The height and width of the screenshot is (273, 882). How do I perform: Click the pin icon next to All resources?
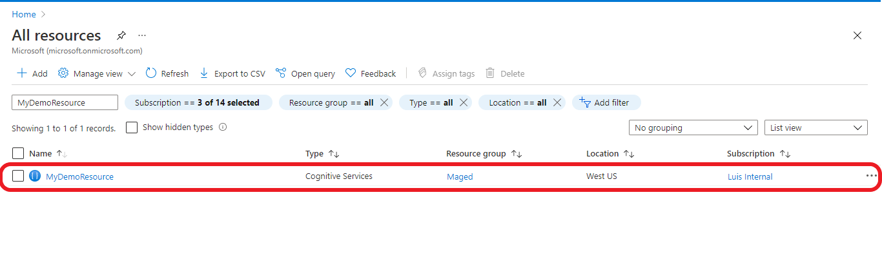121,35
